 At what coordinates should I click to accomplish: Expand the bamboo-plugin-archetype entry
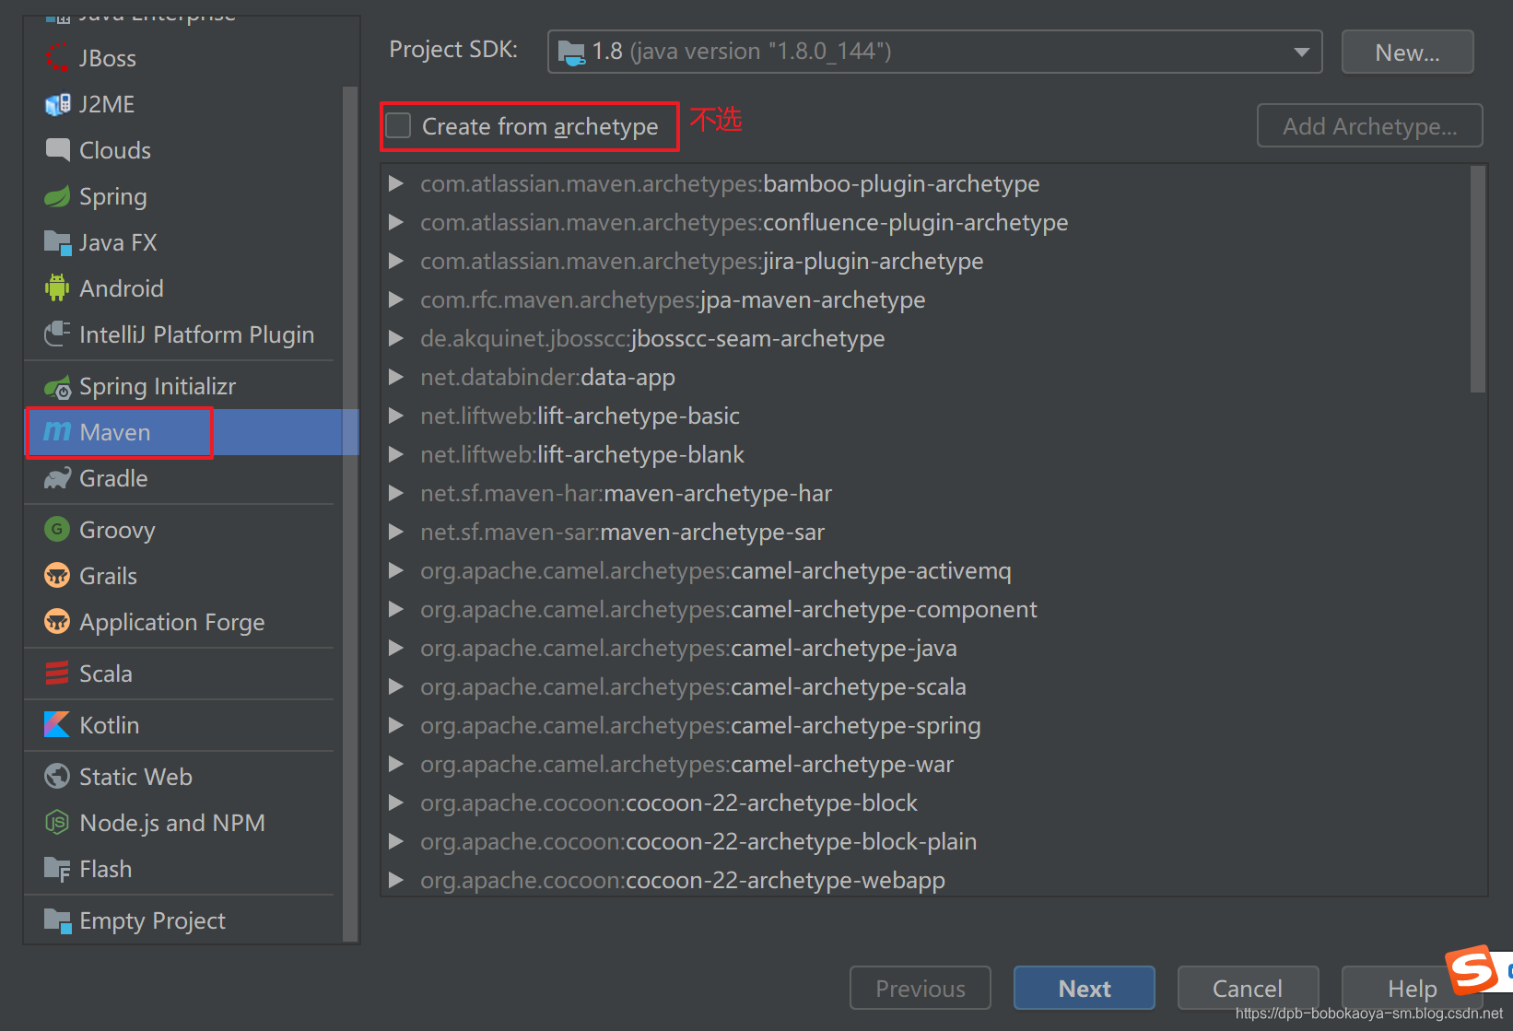(396, 183)
